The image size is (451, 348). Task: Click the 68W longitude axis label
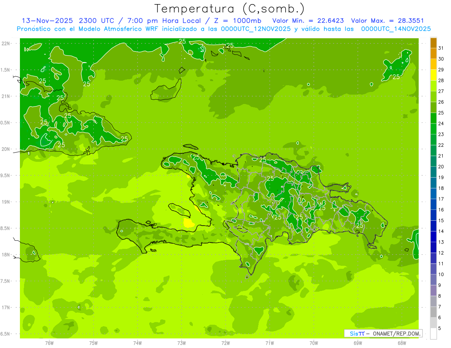point(402,343)
